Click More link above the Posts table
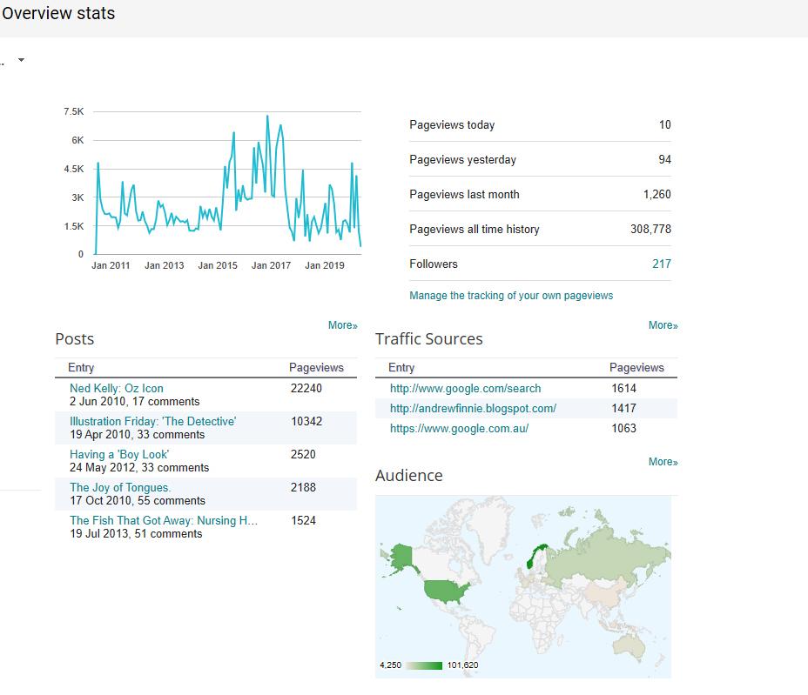This screenshot has width=808, height=695. tap(342, 325)
